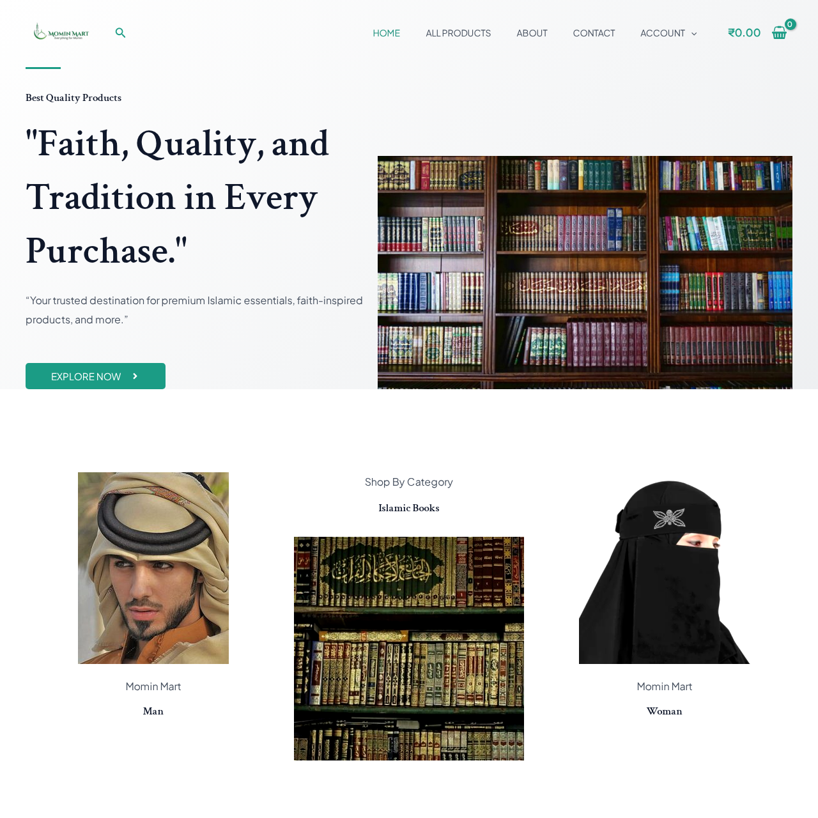Open the Home menu item
This screenshot has width=818, height=818.
tap(387, 33)
